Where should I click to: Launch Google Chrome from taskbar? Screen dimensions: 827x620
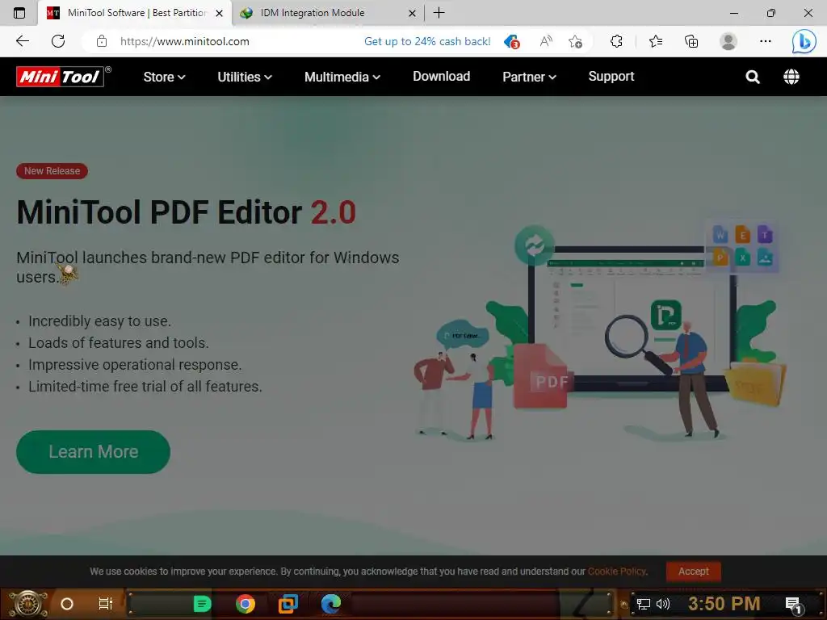click(246, 604)
